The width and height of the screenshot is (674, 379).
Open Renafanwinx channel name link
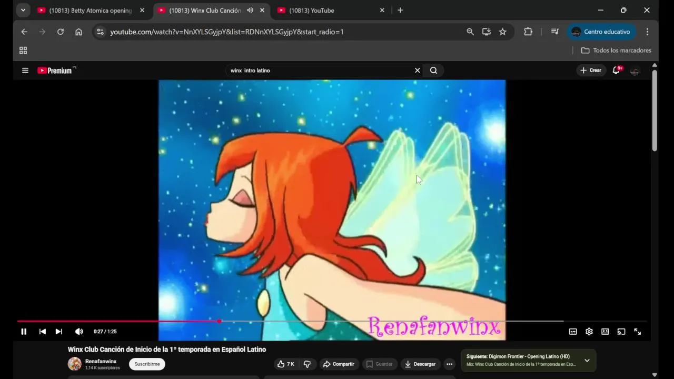tap(101, 362)
